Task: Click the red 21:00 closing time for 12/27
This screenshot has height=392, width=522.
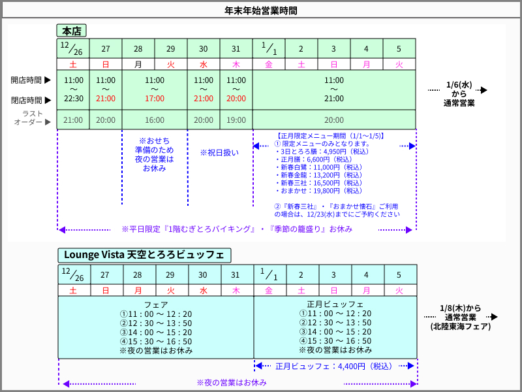Action: coord(106,99)
